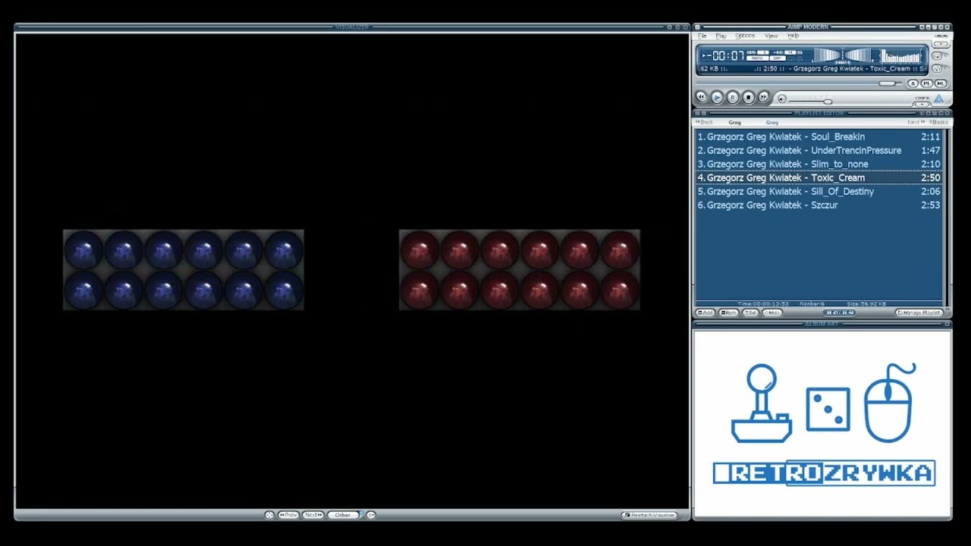Click the Sel selection button
971x546 pixels.
[x=751, y=312]
